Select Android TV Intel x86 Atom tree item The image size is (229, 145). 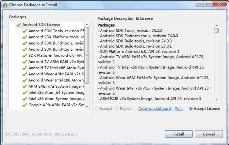tap(56, 68)
